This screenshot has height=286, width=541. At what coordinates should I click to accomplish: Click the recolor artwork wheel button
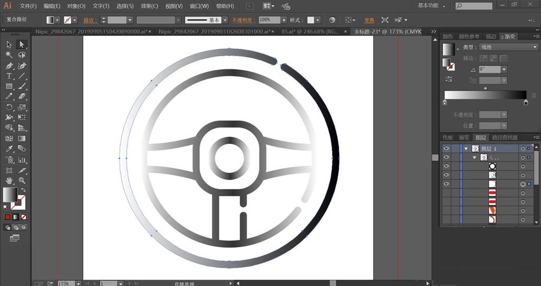[332, 20]
